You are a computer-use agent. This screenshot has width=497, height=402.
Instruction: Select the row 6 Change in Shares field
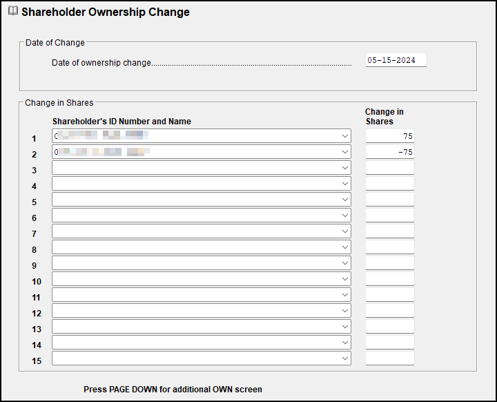[389, 216]
